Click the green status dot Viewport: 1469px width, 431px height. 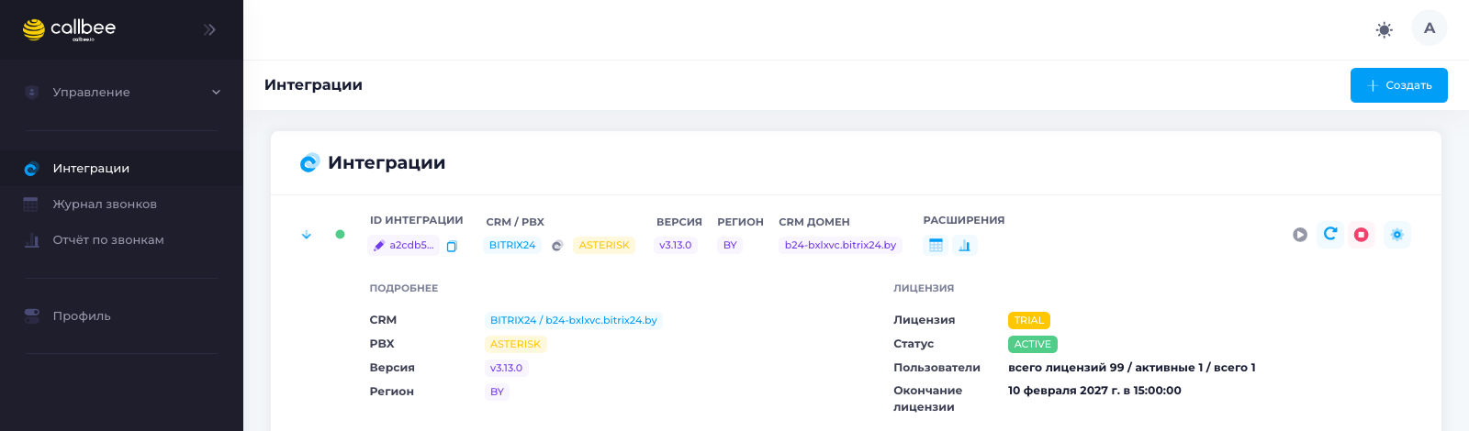340,235
